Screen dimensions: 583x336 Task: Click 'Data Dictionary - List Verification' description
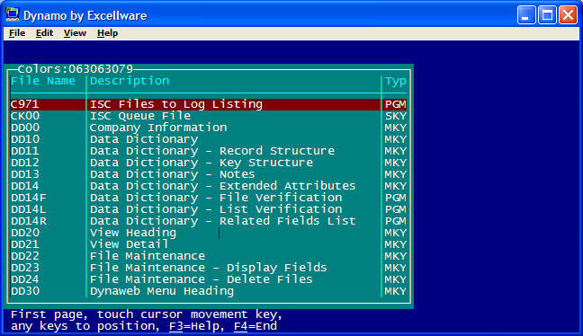216,209
